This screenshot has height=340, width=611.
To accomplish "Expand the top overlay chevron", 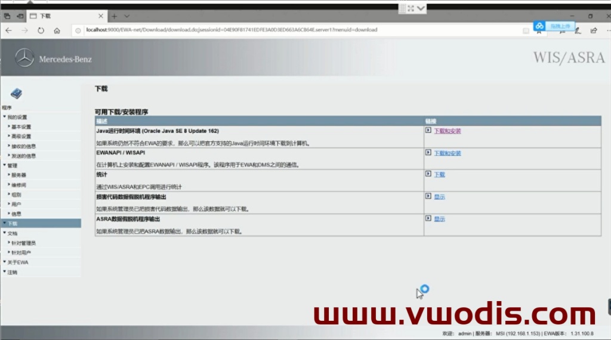I will 421,8.
